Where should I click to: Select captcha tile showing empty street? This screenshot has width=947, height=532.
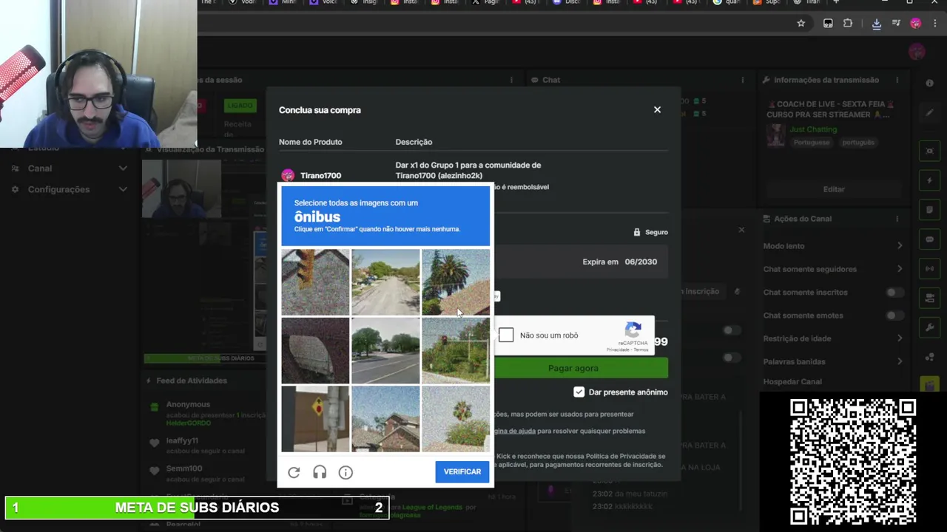[x=385, y=282]
